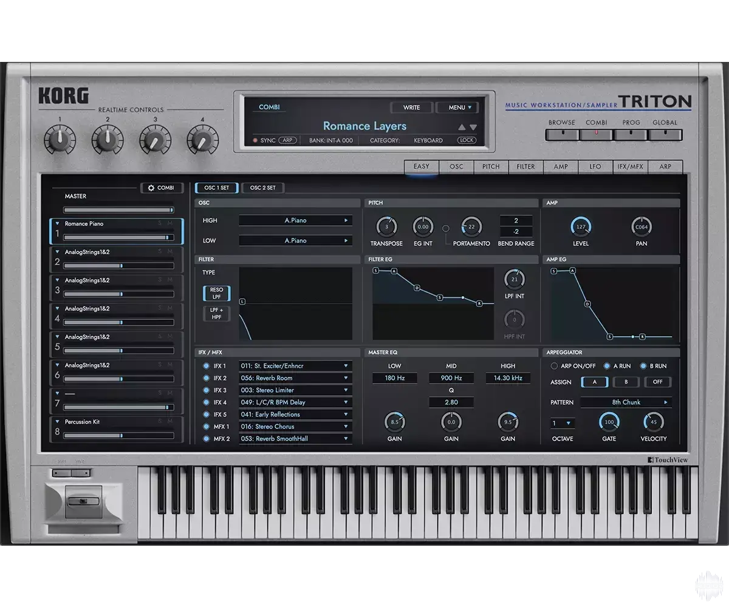Assign arpeggiator B button

click(x=626, y=382)
